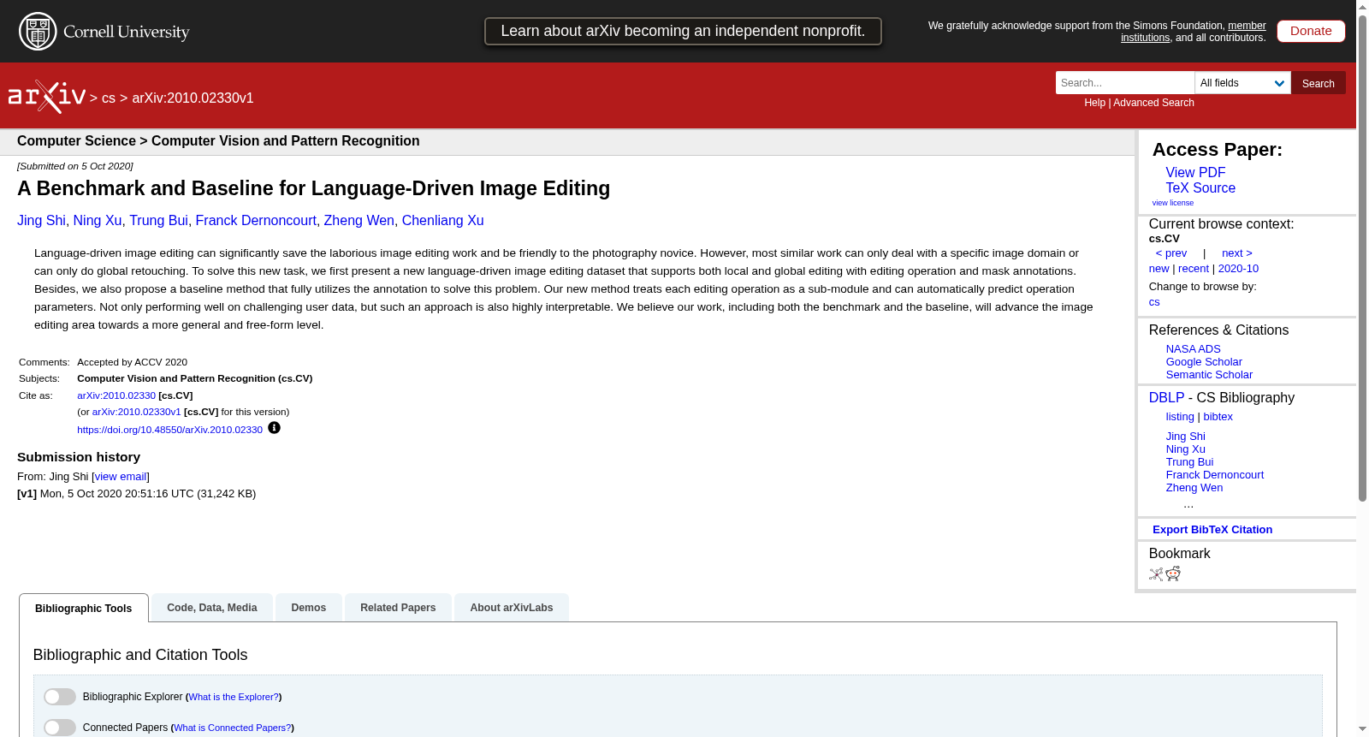The image size is (1369, 737).
Task: Click the scrollbar down arrow
Action: click(x=1362, y=729)
